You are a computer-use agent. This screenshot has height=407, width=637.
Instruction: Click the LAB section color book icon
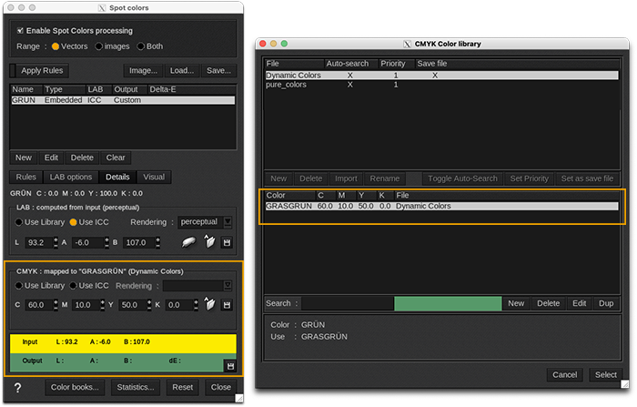point(208,243)
